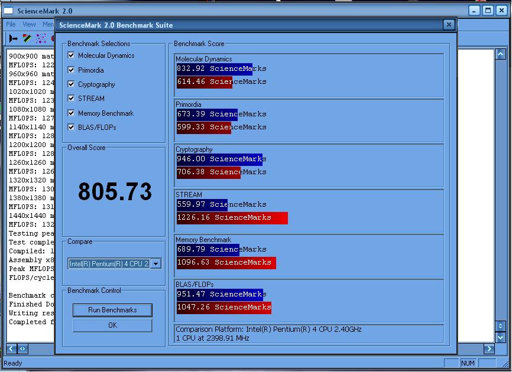Click the '900x900 mat' line in log

coord(31,56)
